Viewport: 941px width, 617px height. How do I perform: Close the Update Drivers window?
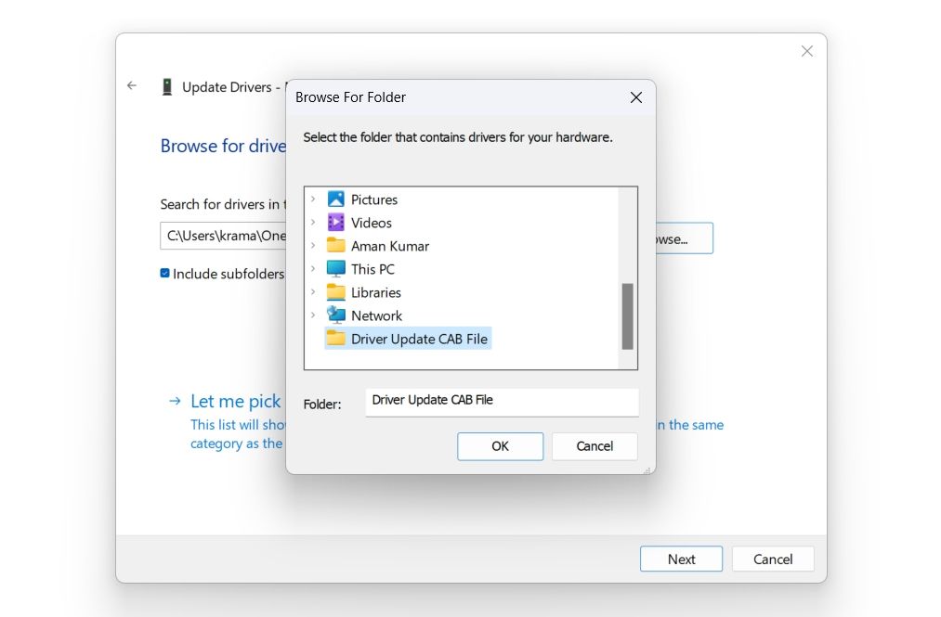coord(807,51)
